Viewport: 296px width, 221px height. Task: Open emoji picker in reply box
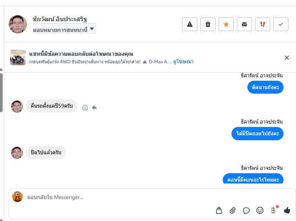(260, 210)
